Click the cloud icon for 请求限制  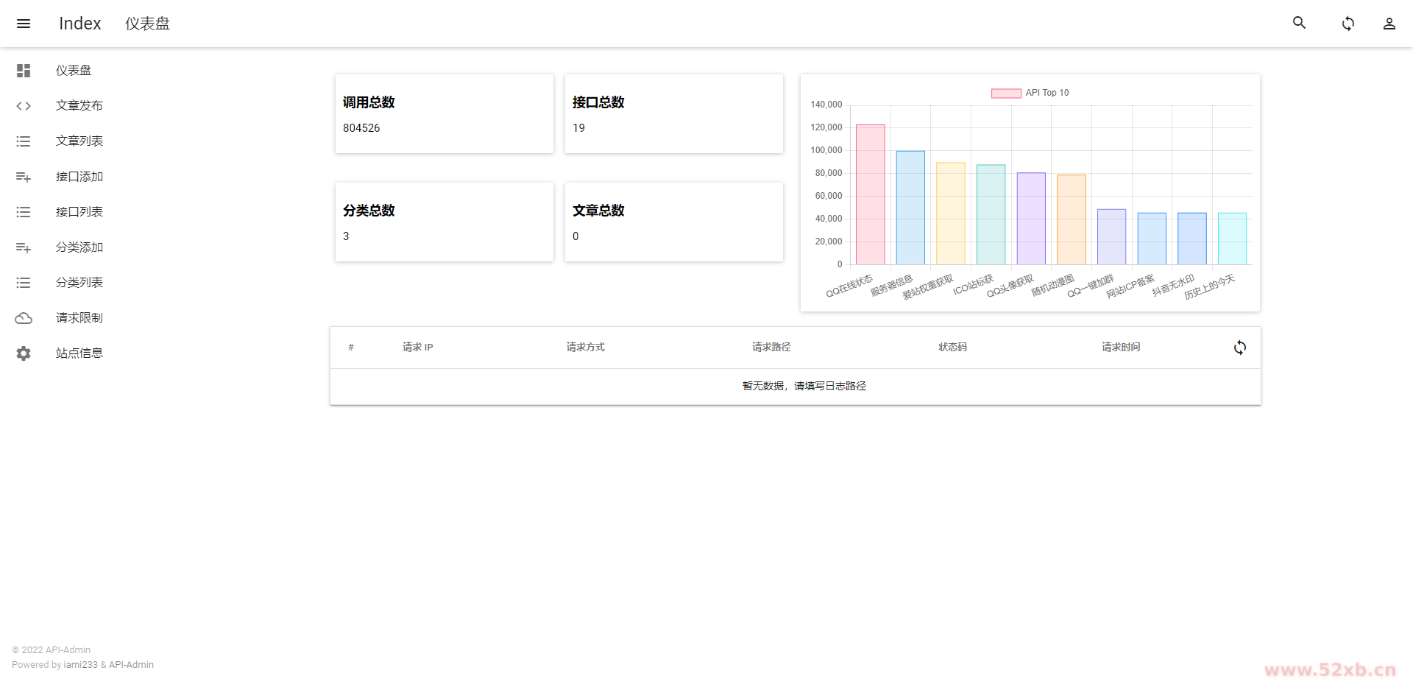point(24,318)
